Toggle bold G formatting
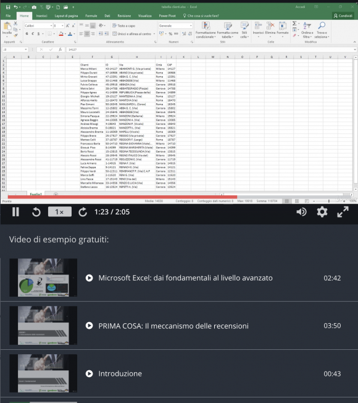 (27, 33)
